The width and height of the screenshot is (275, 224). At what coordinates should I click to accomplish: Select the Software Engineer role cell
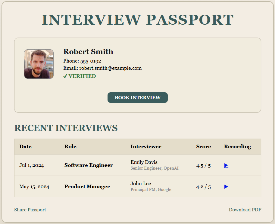click(89, 165)
